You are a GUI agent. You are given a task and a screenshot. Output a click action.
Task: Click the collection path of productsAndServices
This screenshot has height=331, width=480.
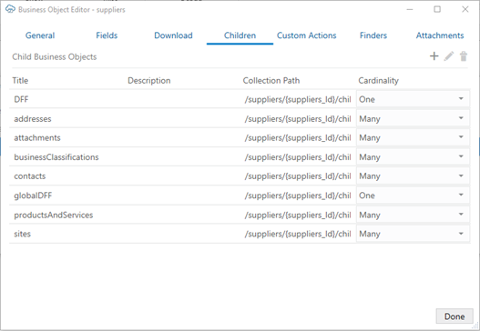pos(298,216)
